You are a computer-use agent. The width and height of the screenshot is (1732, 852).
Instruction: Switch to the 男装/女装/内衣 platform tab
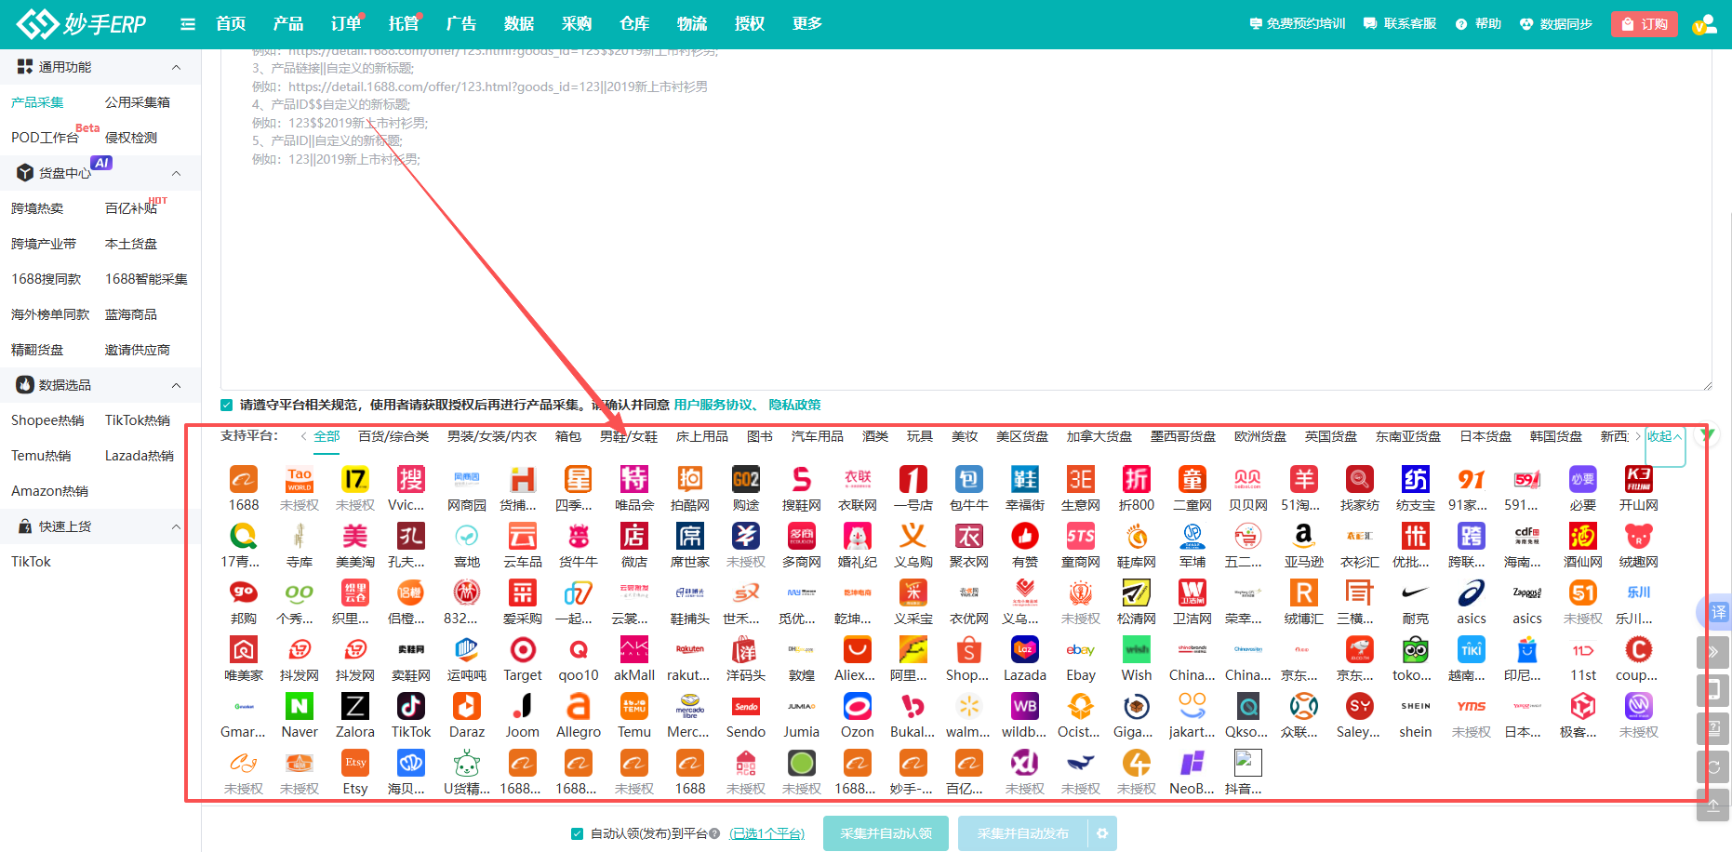[491, 436]
